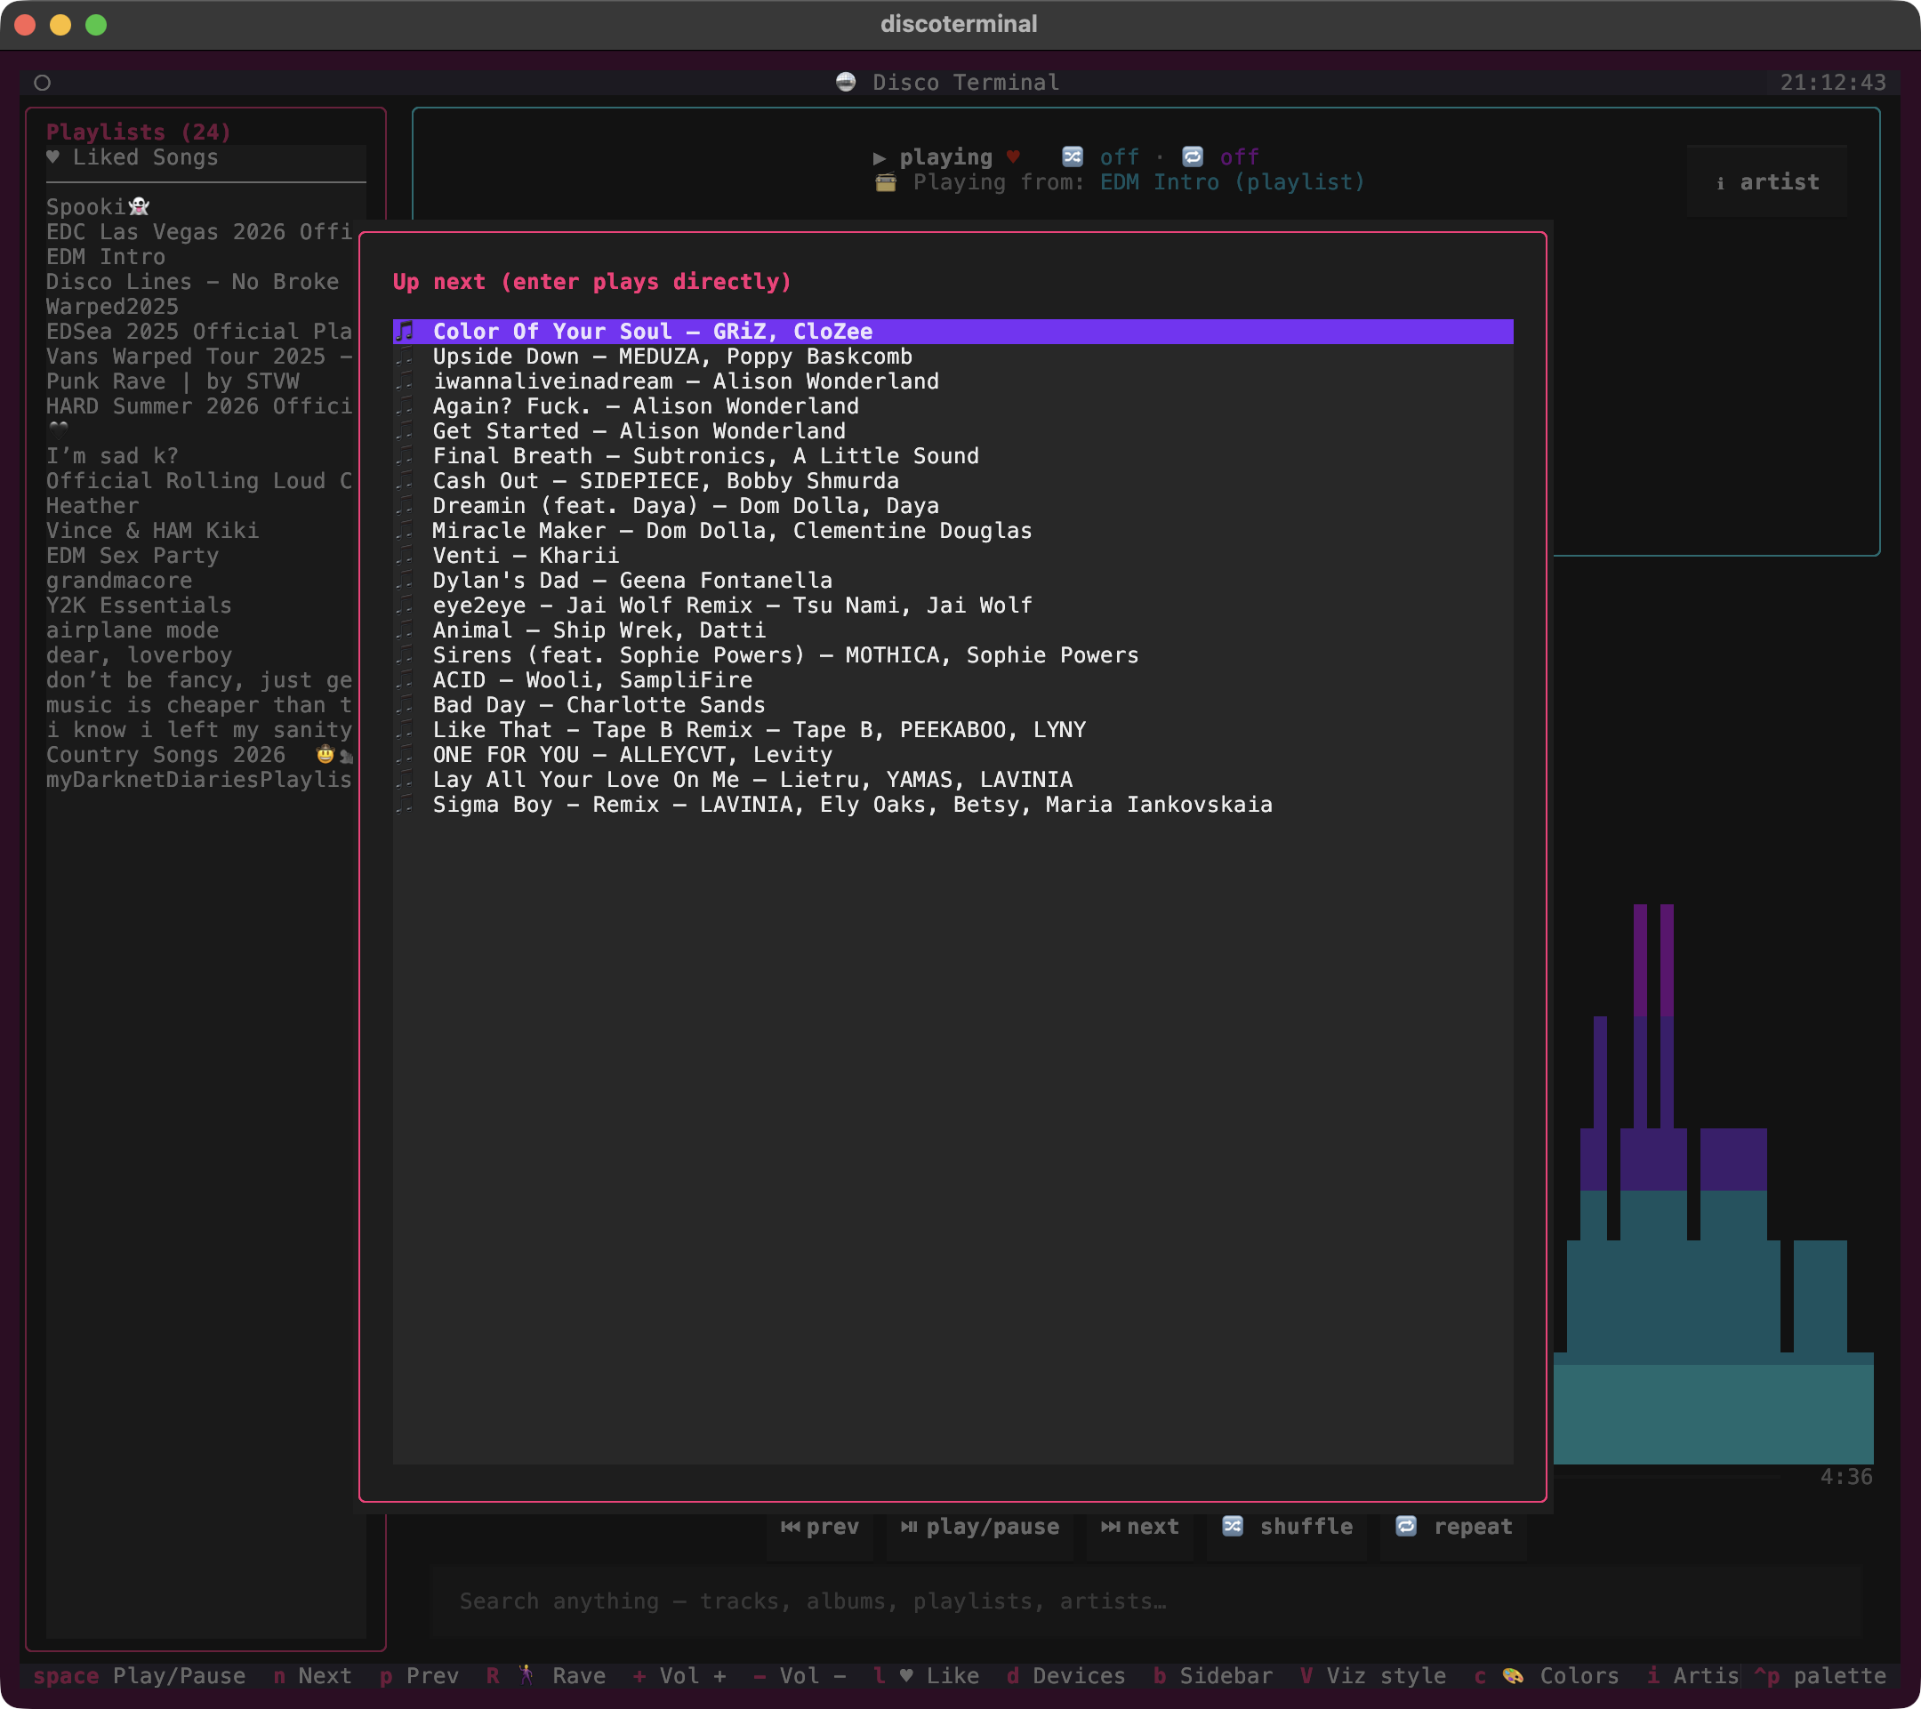This screenshot has height=1709, width=1921.
Task: Click the box icon beside Playing from
Action: click(885, 182)
